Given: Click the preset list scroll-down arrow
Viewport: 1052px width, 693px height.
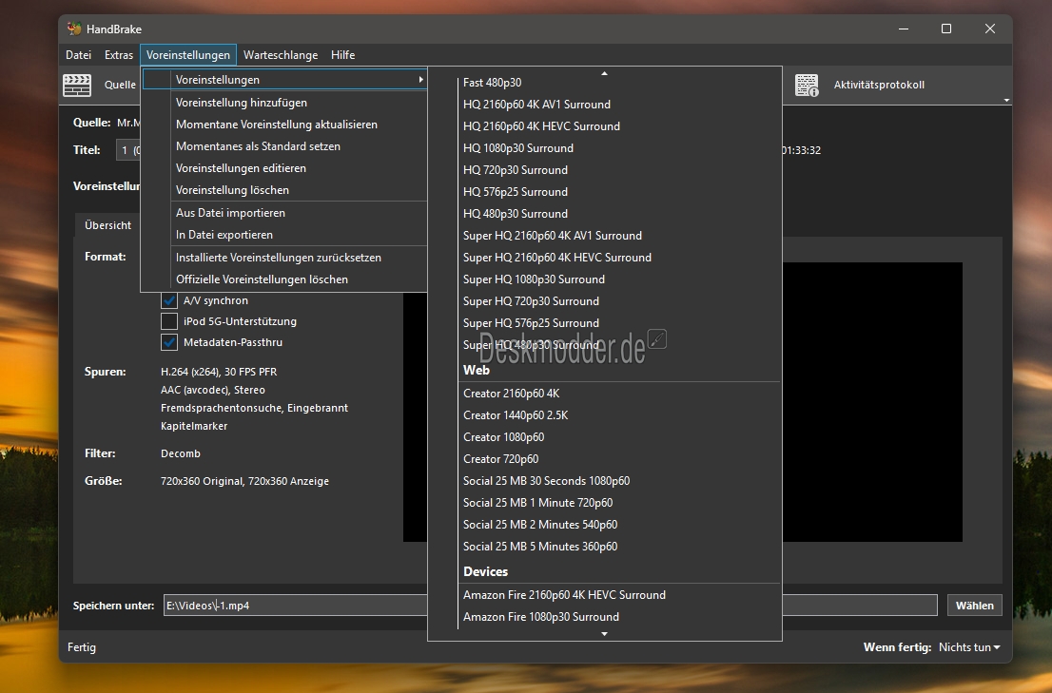Looking at the screenshot, I should pyautogui.click(x=605, y=633).
